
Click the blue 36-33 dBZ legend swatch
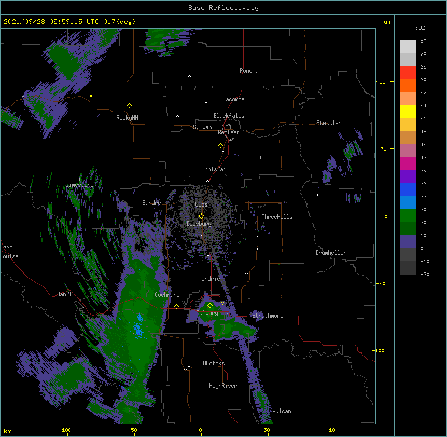[408, 189]
